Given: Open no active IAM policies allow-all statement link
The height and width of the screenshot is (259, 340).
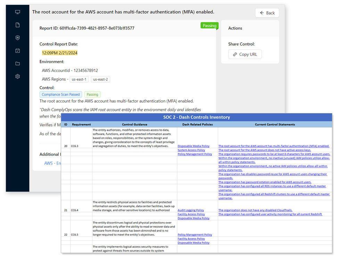Looking at the screenshot, I should tap(273, 168).
